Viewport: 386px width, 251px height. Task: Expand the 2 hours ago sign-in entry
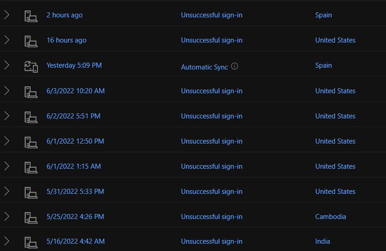click(7, 15)
